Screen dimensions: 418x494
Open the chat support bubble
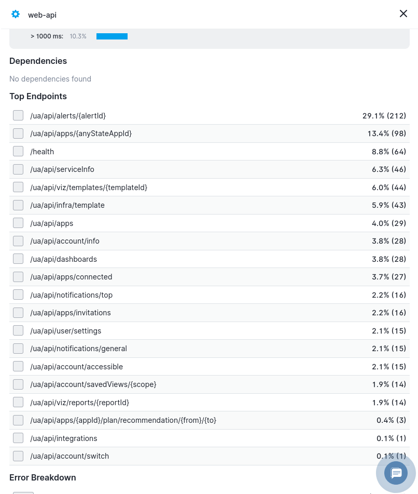[396, 473]
